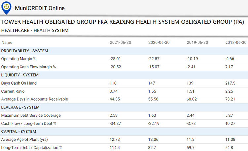Click the Operating Margin value -0.66
This screenshot has height=151, width=248.
pos(230,59)
